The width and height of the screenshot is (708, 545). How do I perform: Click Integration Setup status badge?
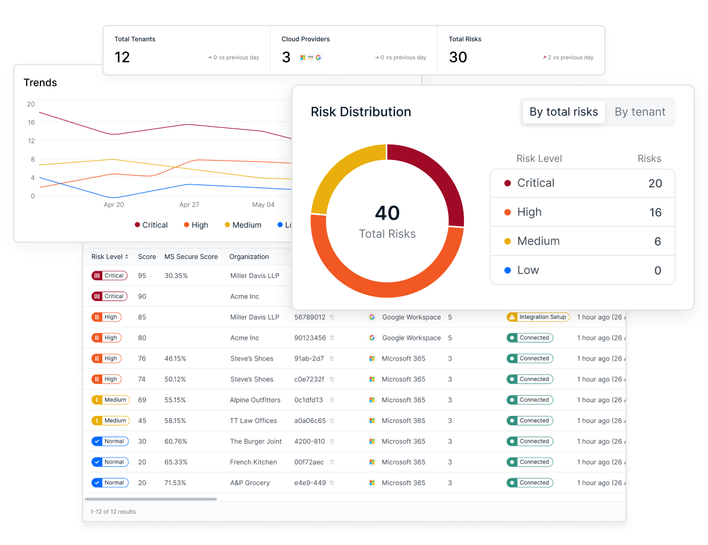pyautogui.click(x=538, y=317)
